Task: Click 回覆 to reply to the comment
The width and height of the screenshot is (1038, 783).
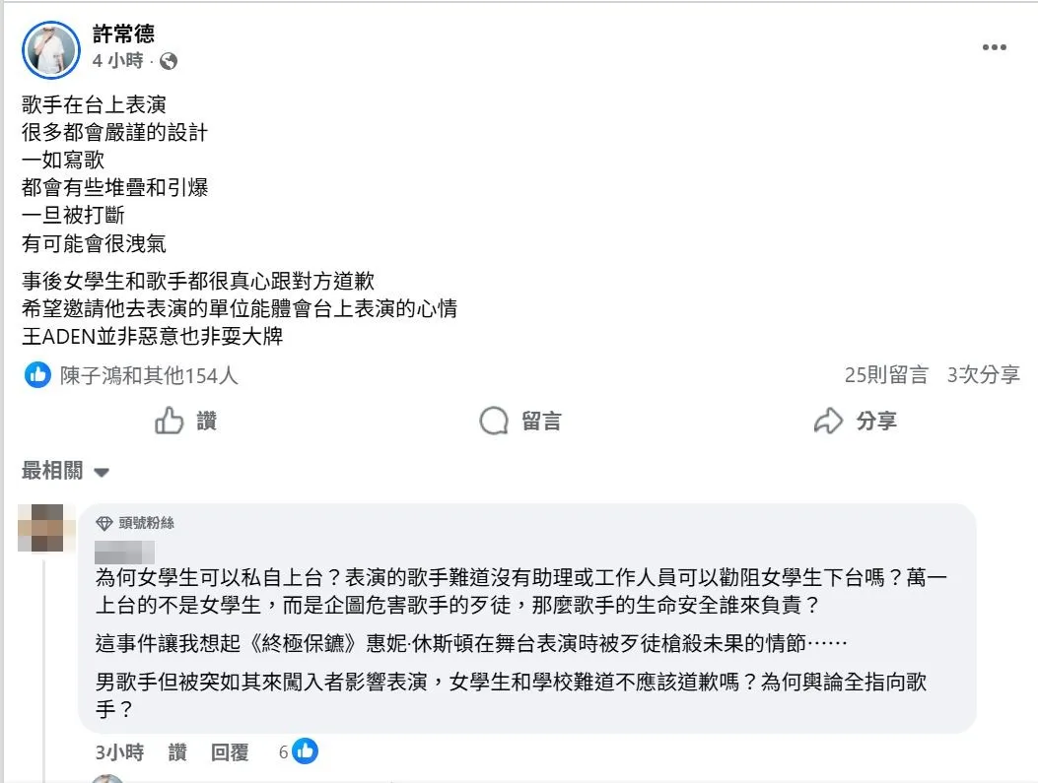Action: tap(229, 750)
